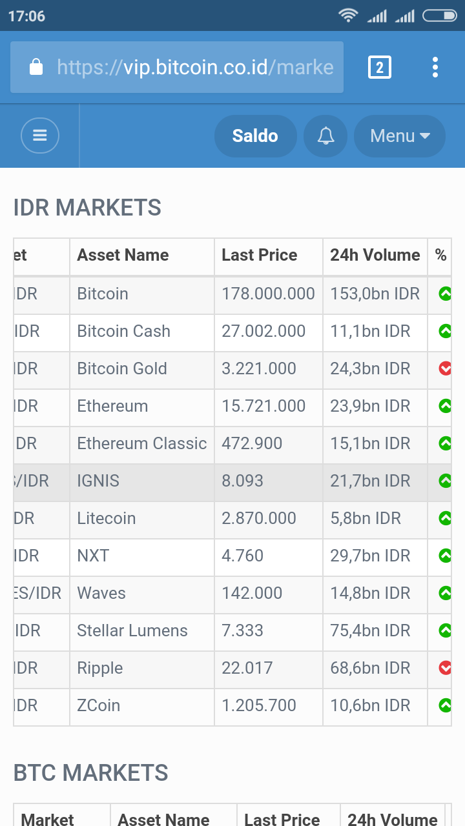Click the red down arrow in Bitcoin Gold row

[445, 369]
